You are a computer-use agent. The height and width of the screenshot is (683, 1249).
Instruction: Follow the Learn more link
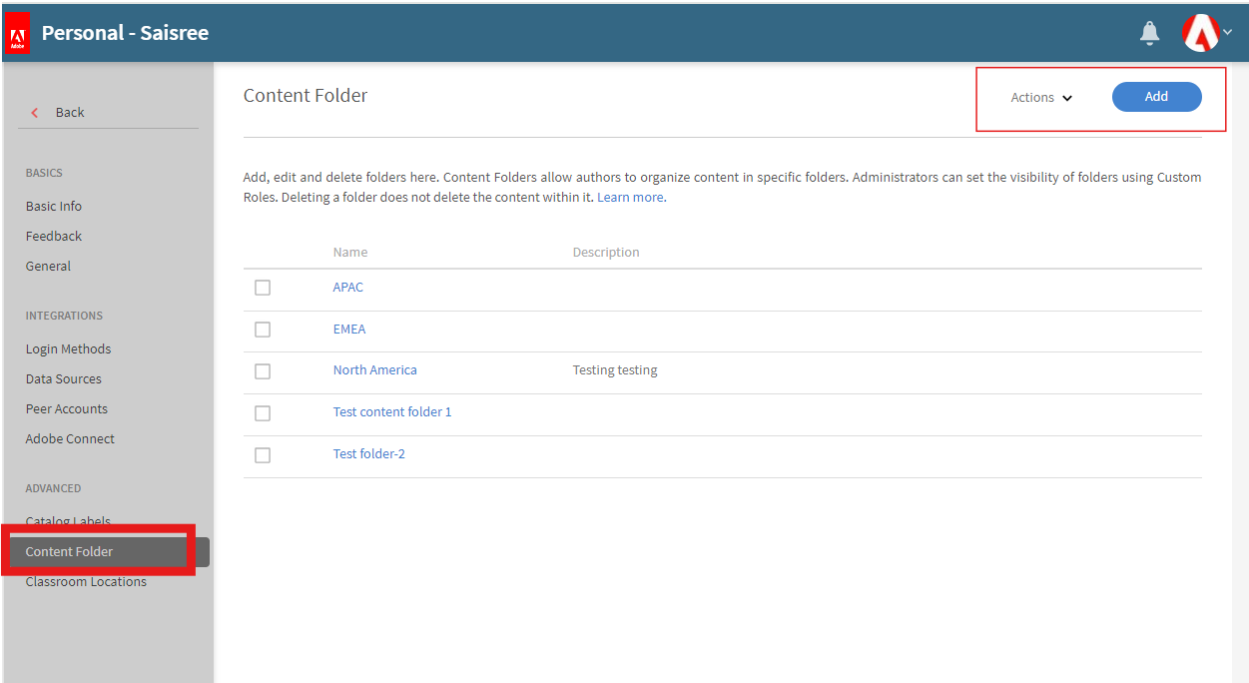(630, 198)
